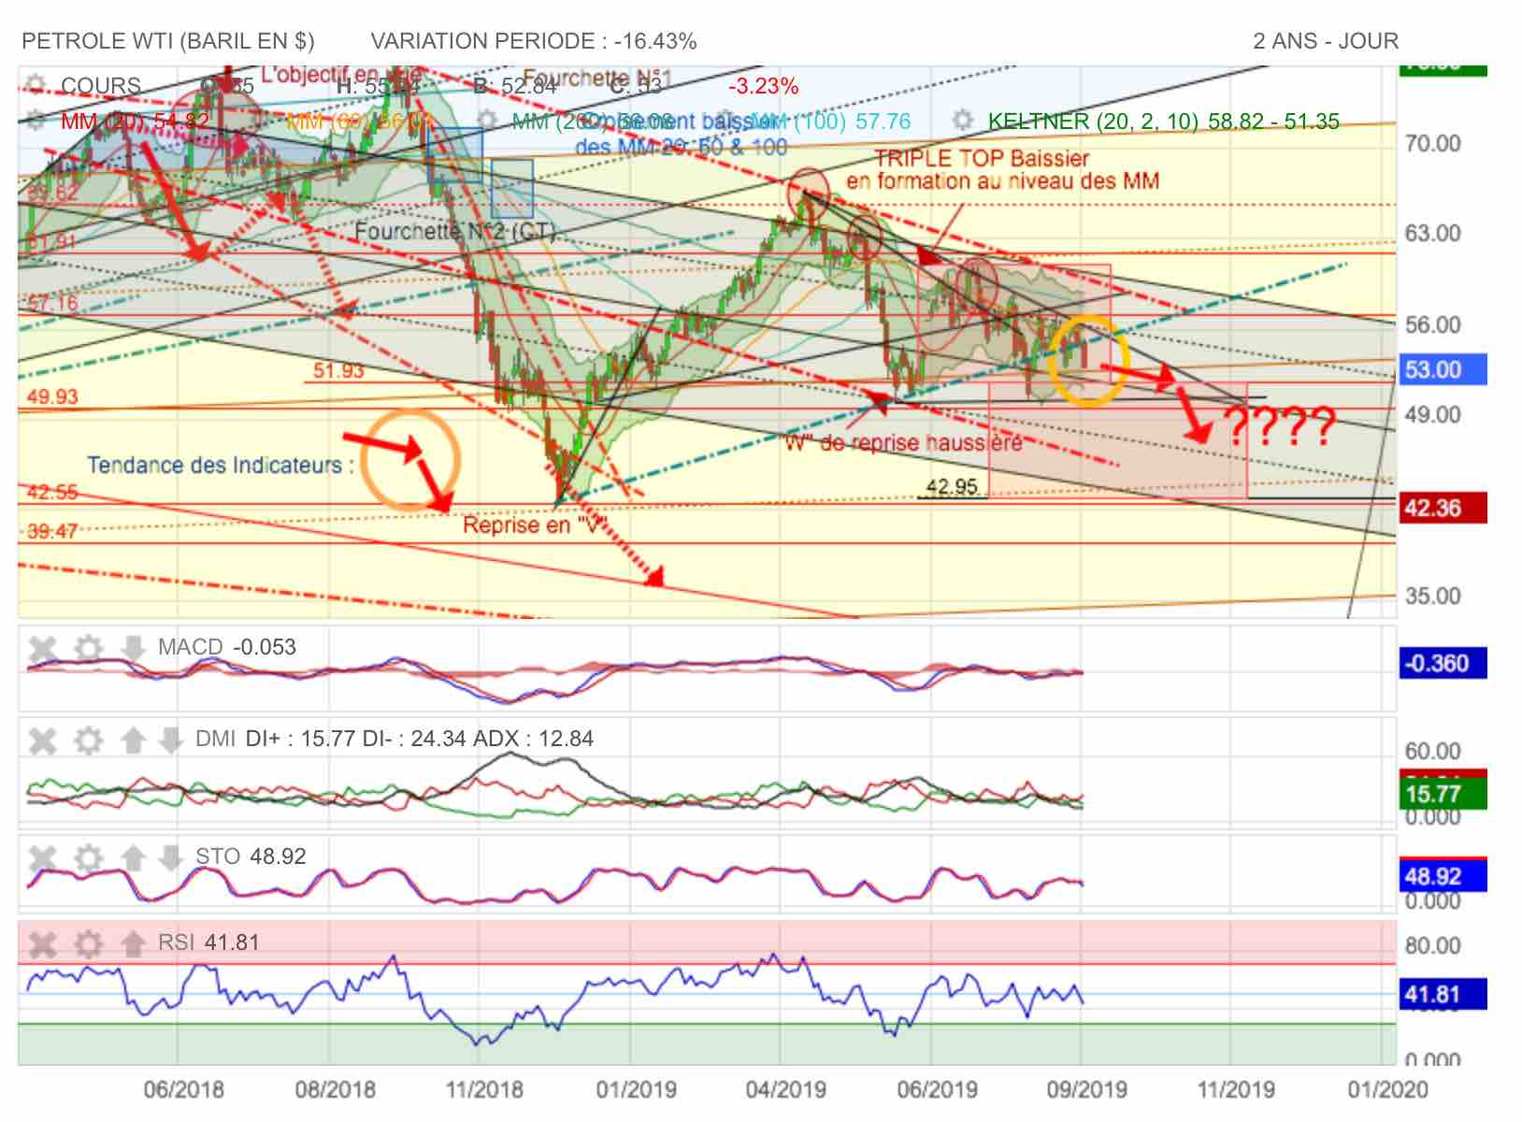Viewport: 1522px width, 1122px height.
Task: Click the blue 53.00 price tag
Action: coord(1441,369)
